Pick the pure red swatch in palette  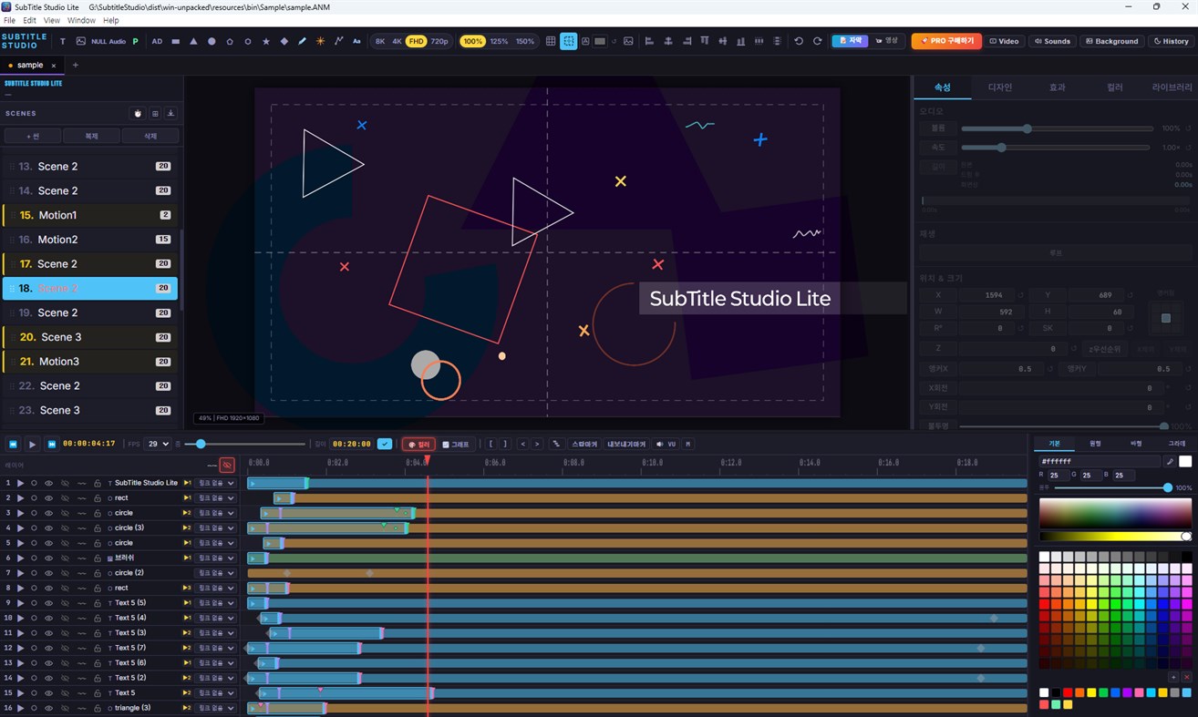click(x=1045, y=604)
